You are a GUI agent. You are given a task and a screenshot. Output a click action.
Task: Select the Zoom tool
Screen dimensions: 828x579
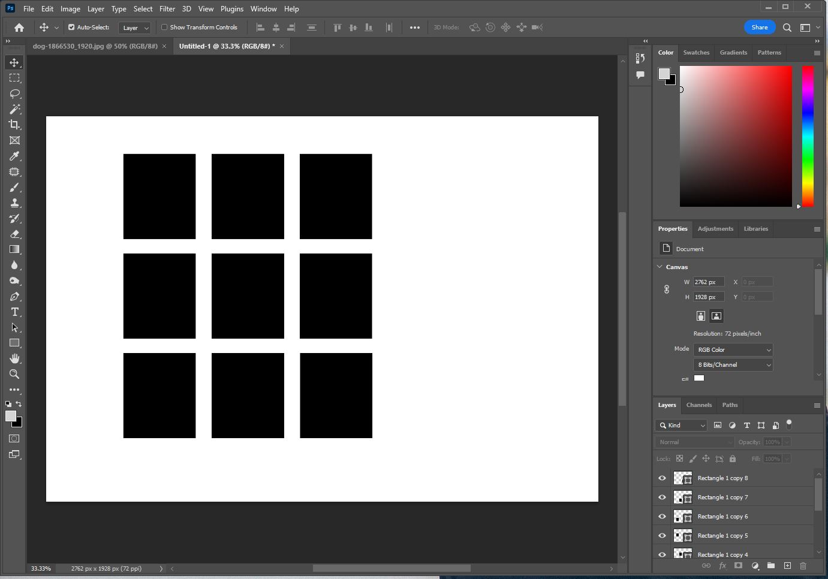click(x=14, y=374)
